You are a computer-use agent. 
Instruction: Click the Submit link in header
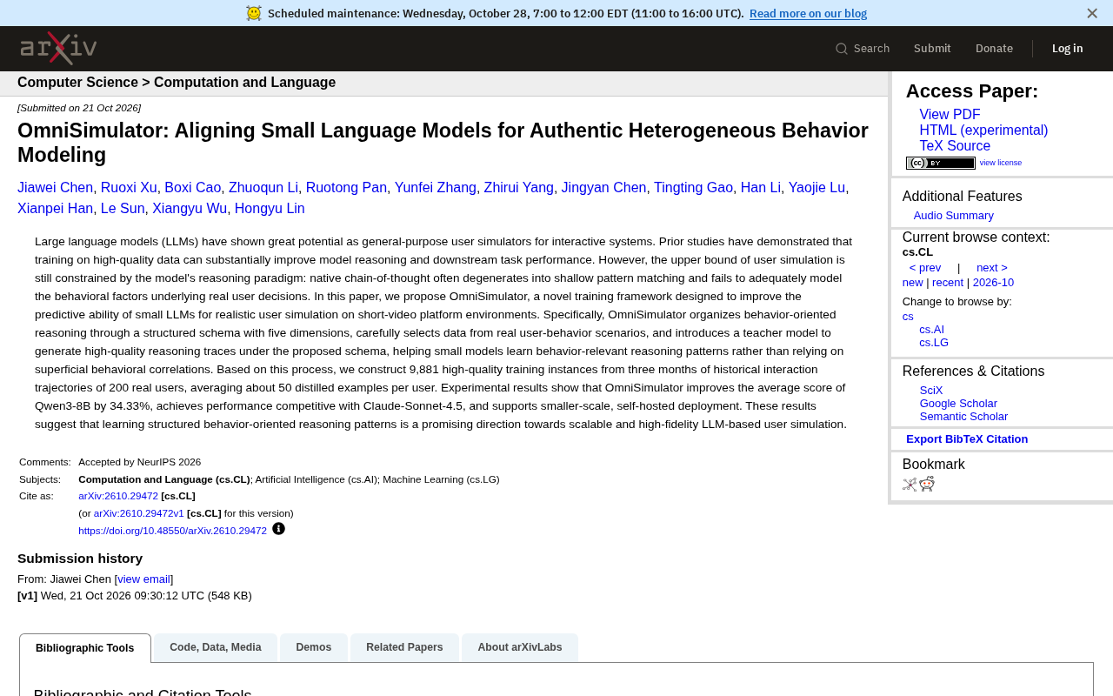932,49
